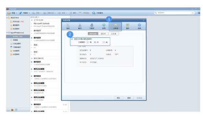Open the Deleted mail 已删除邮件 folder
Screen dimensions: 203x120
[16, 47]
